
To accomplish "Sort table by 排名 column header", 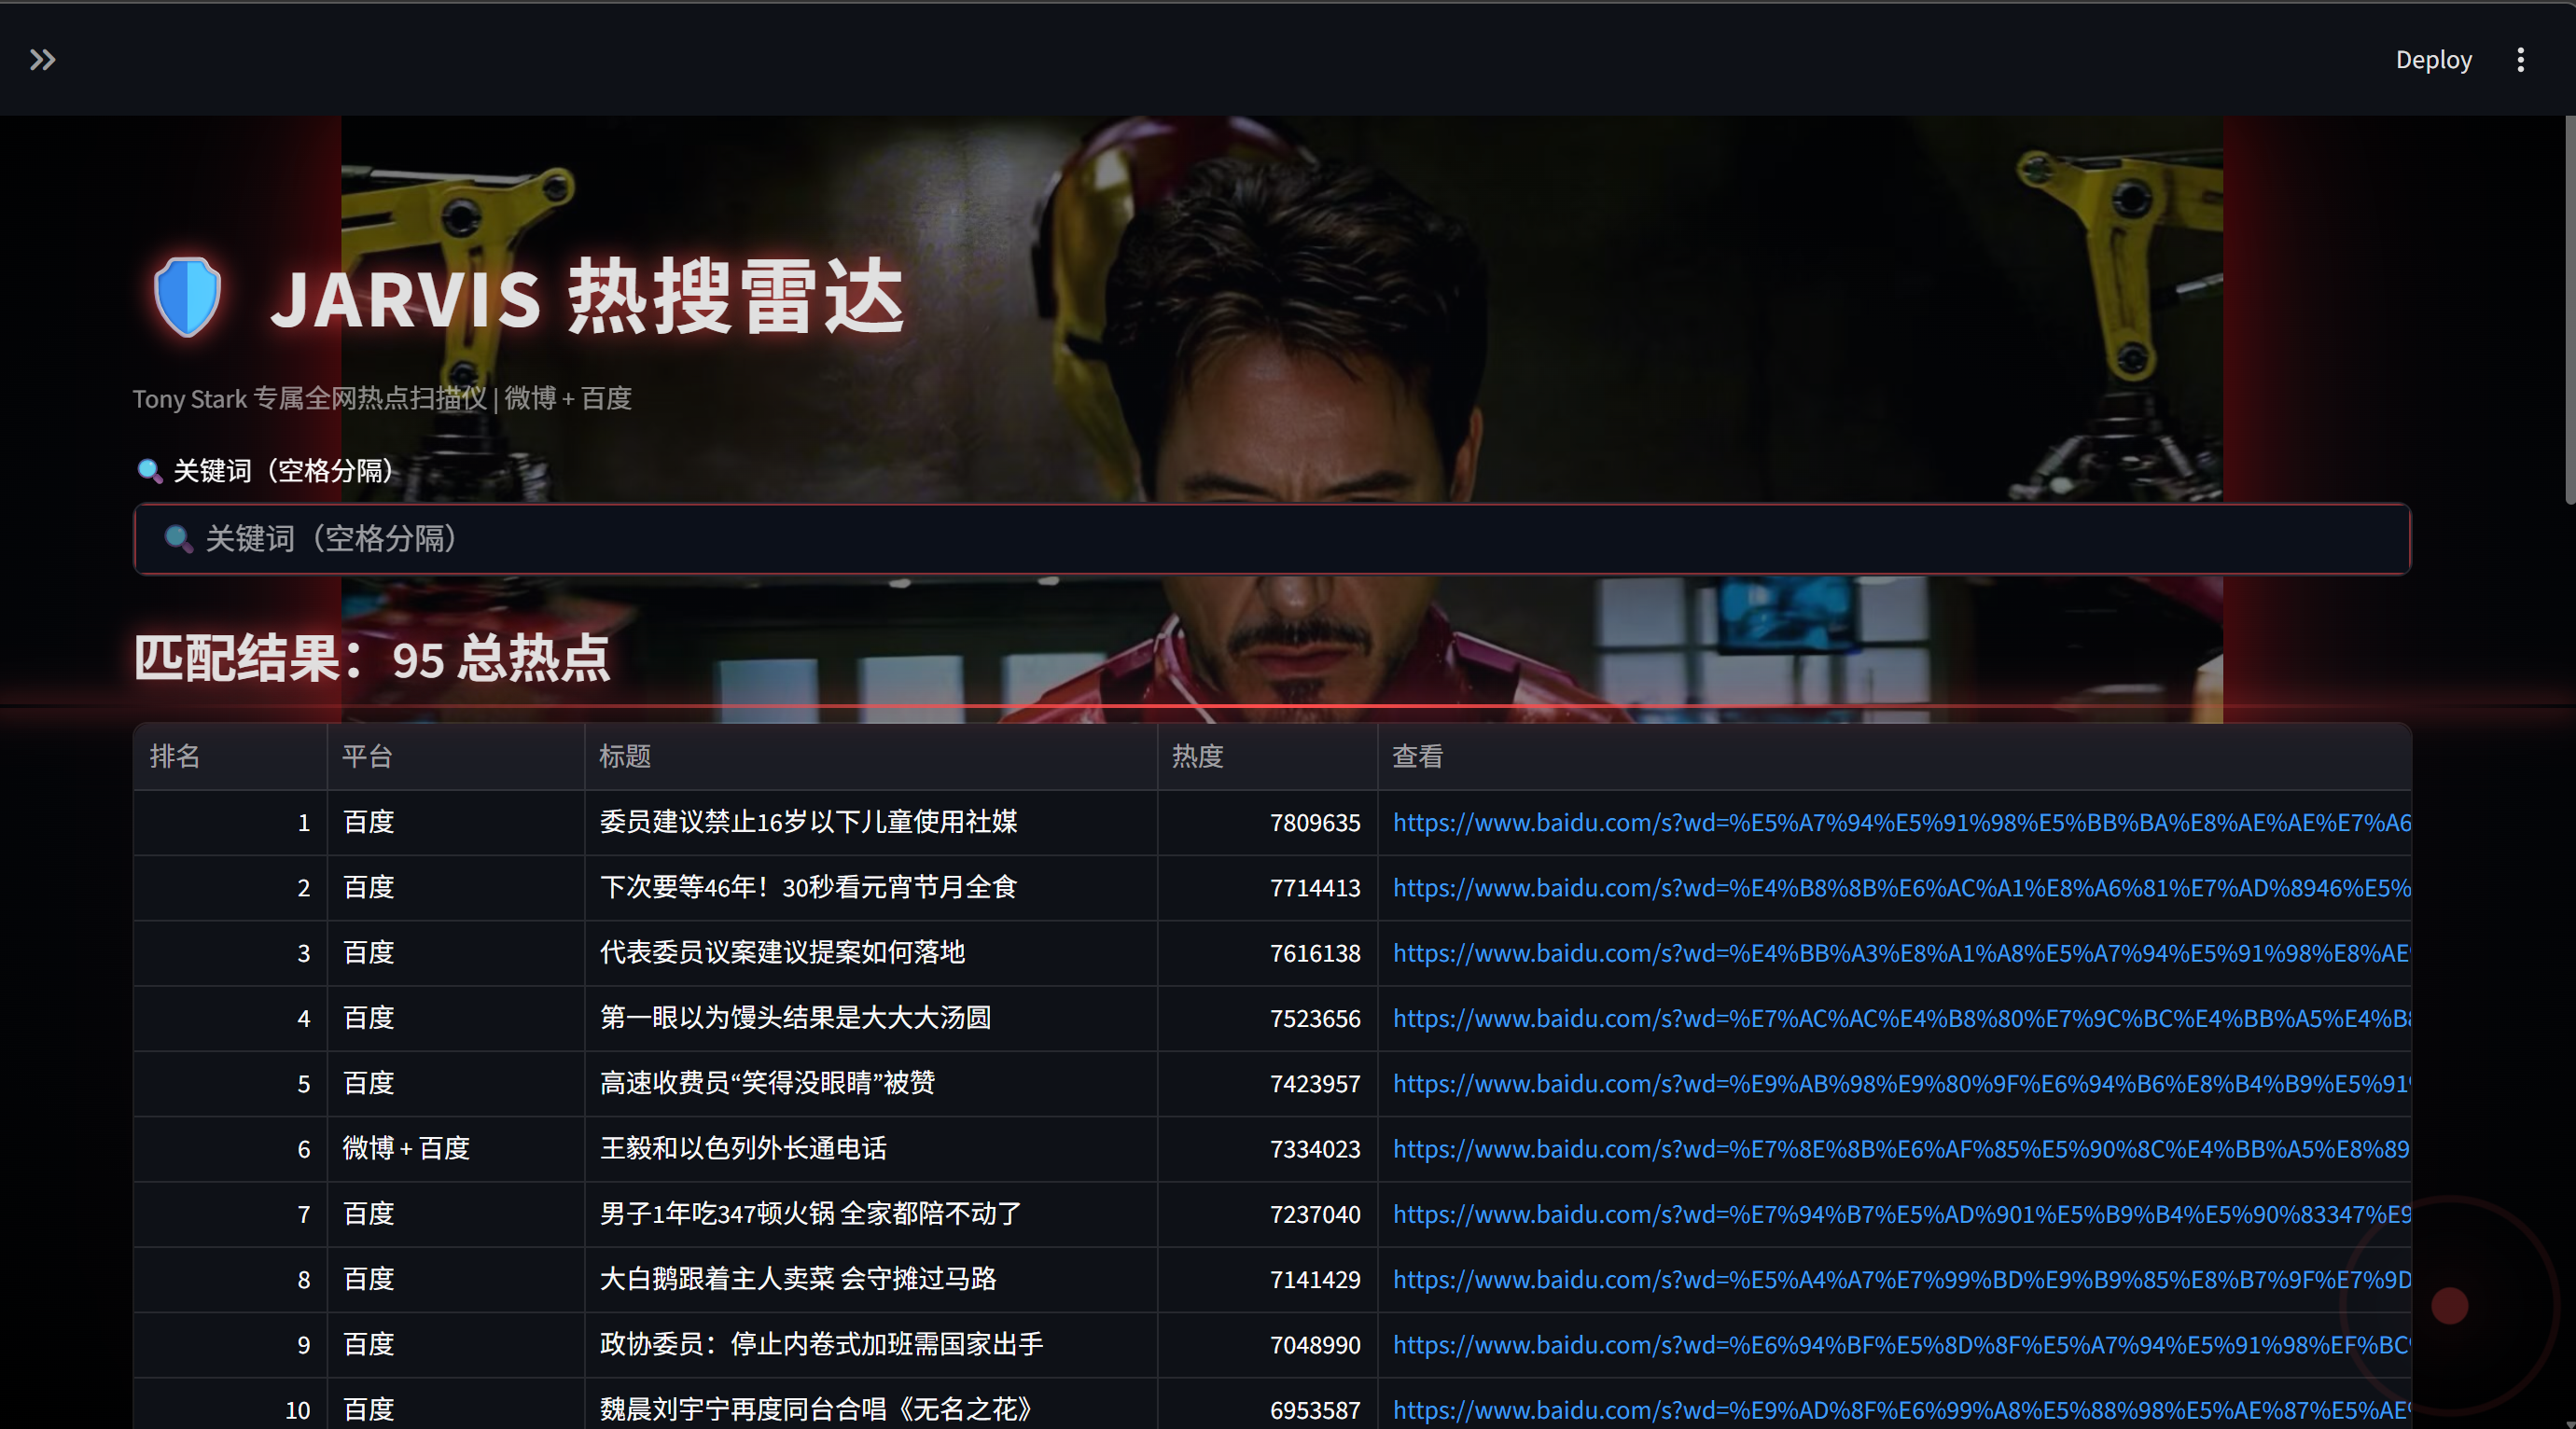I will click(176, 756).
